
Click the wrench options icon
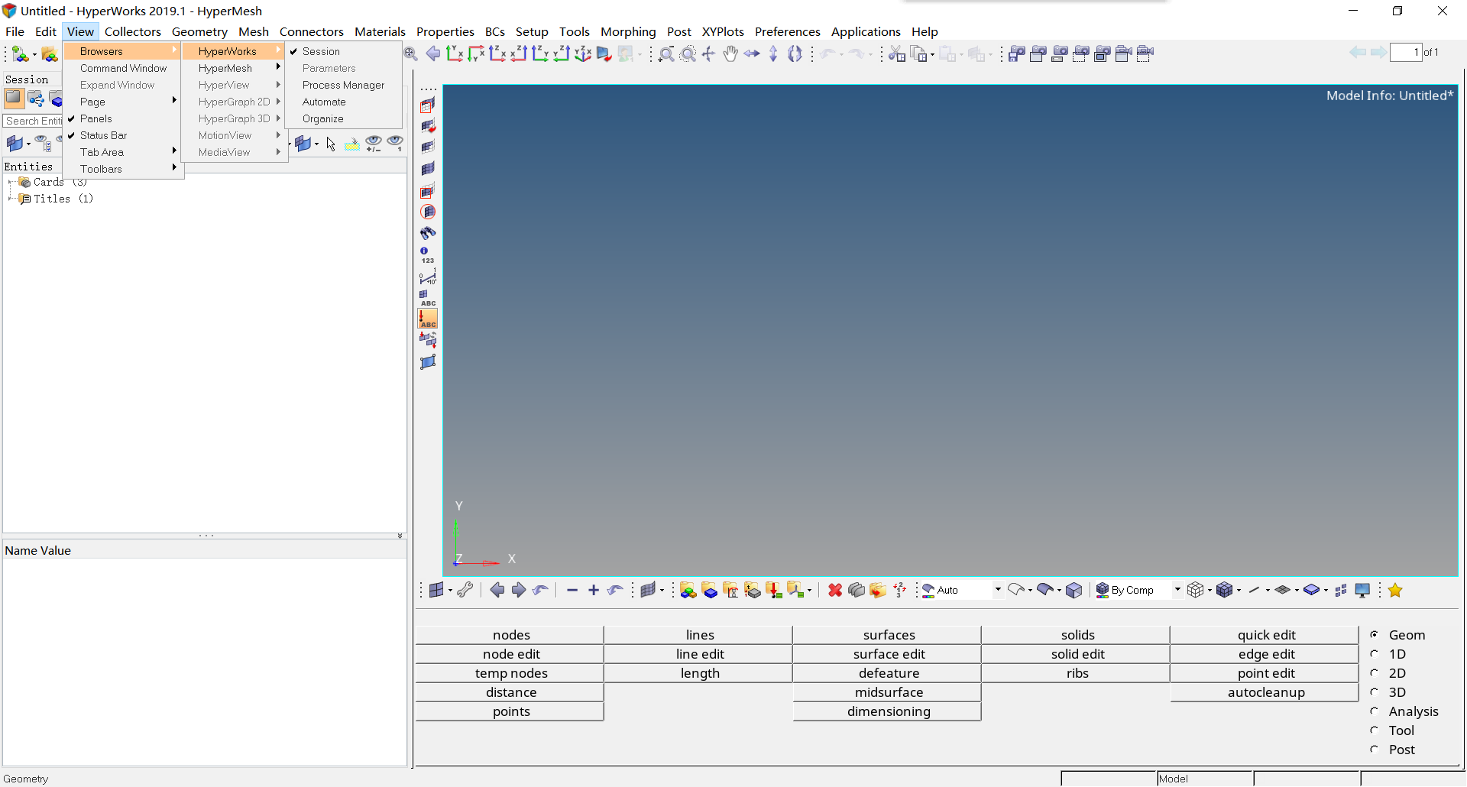(x=465, y=590)
